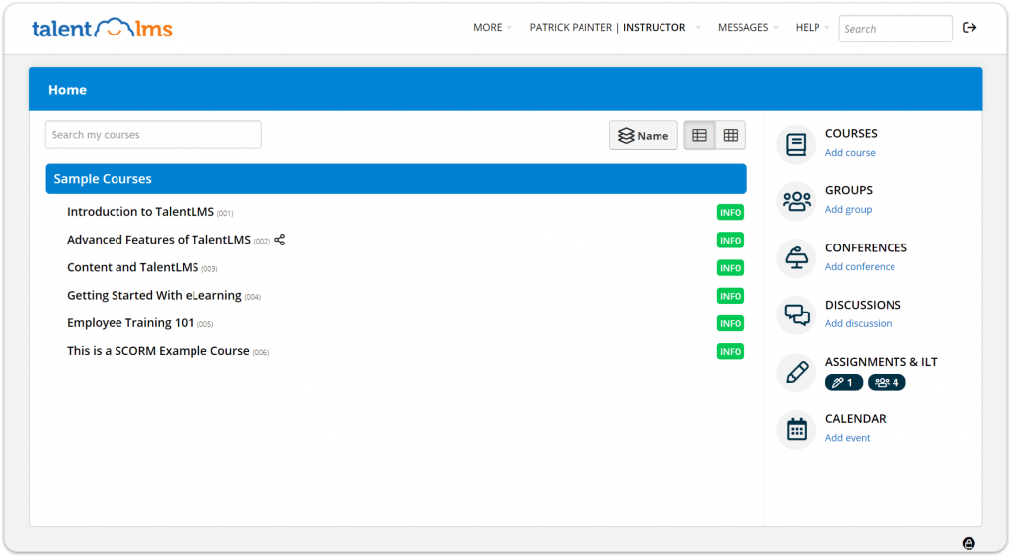Click the Search my courses field
The height and width of the screenshot is (557, 1011).
click(153, 135)
